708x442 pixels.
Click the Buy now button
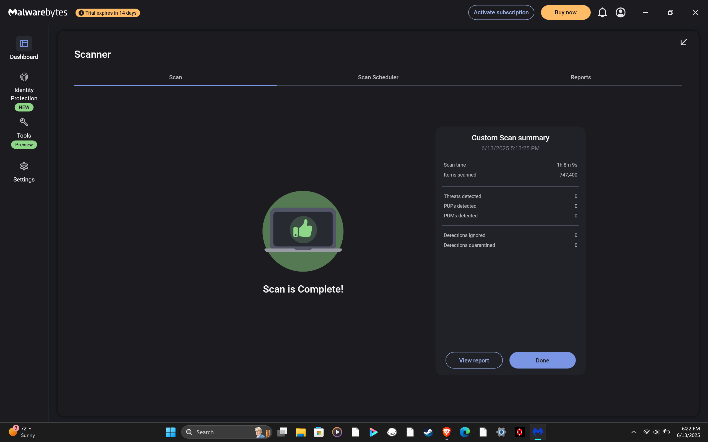(565, 13)
